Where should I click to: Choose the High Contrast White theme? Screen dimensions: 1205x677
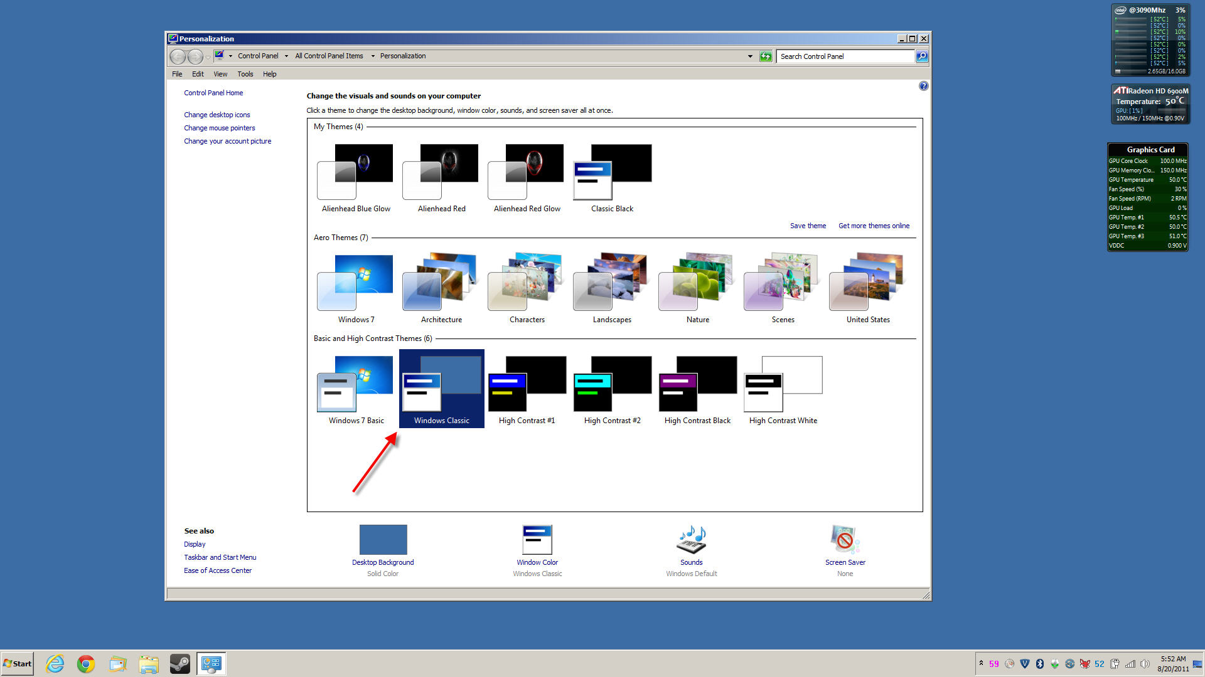click(783, 390)
